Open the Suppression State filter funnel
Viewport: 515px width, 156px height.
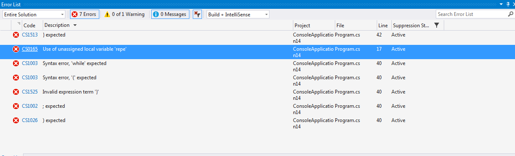point(437,25)
